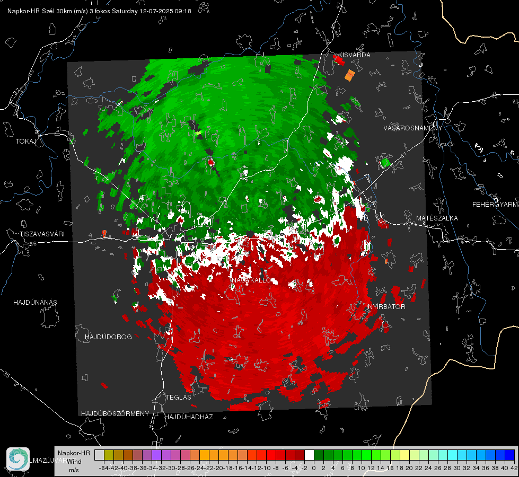Select the TÉGLÁS town label
Image resolution: width=519 pixels, height=477 pixels.
179,397
